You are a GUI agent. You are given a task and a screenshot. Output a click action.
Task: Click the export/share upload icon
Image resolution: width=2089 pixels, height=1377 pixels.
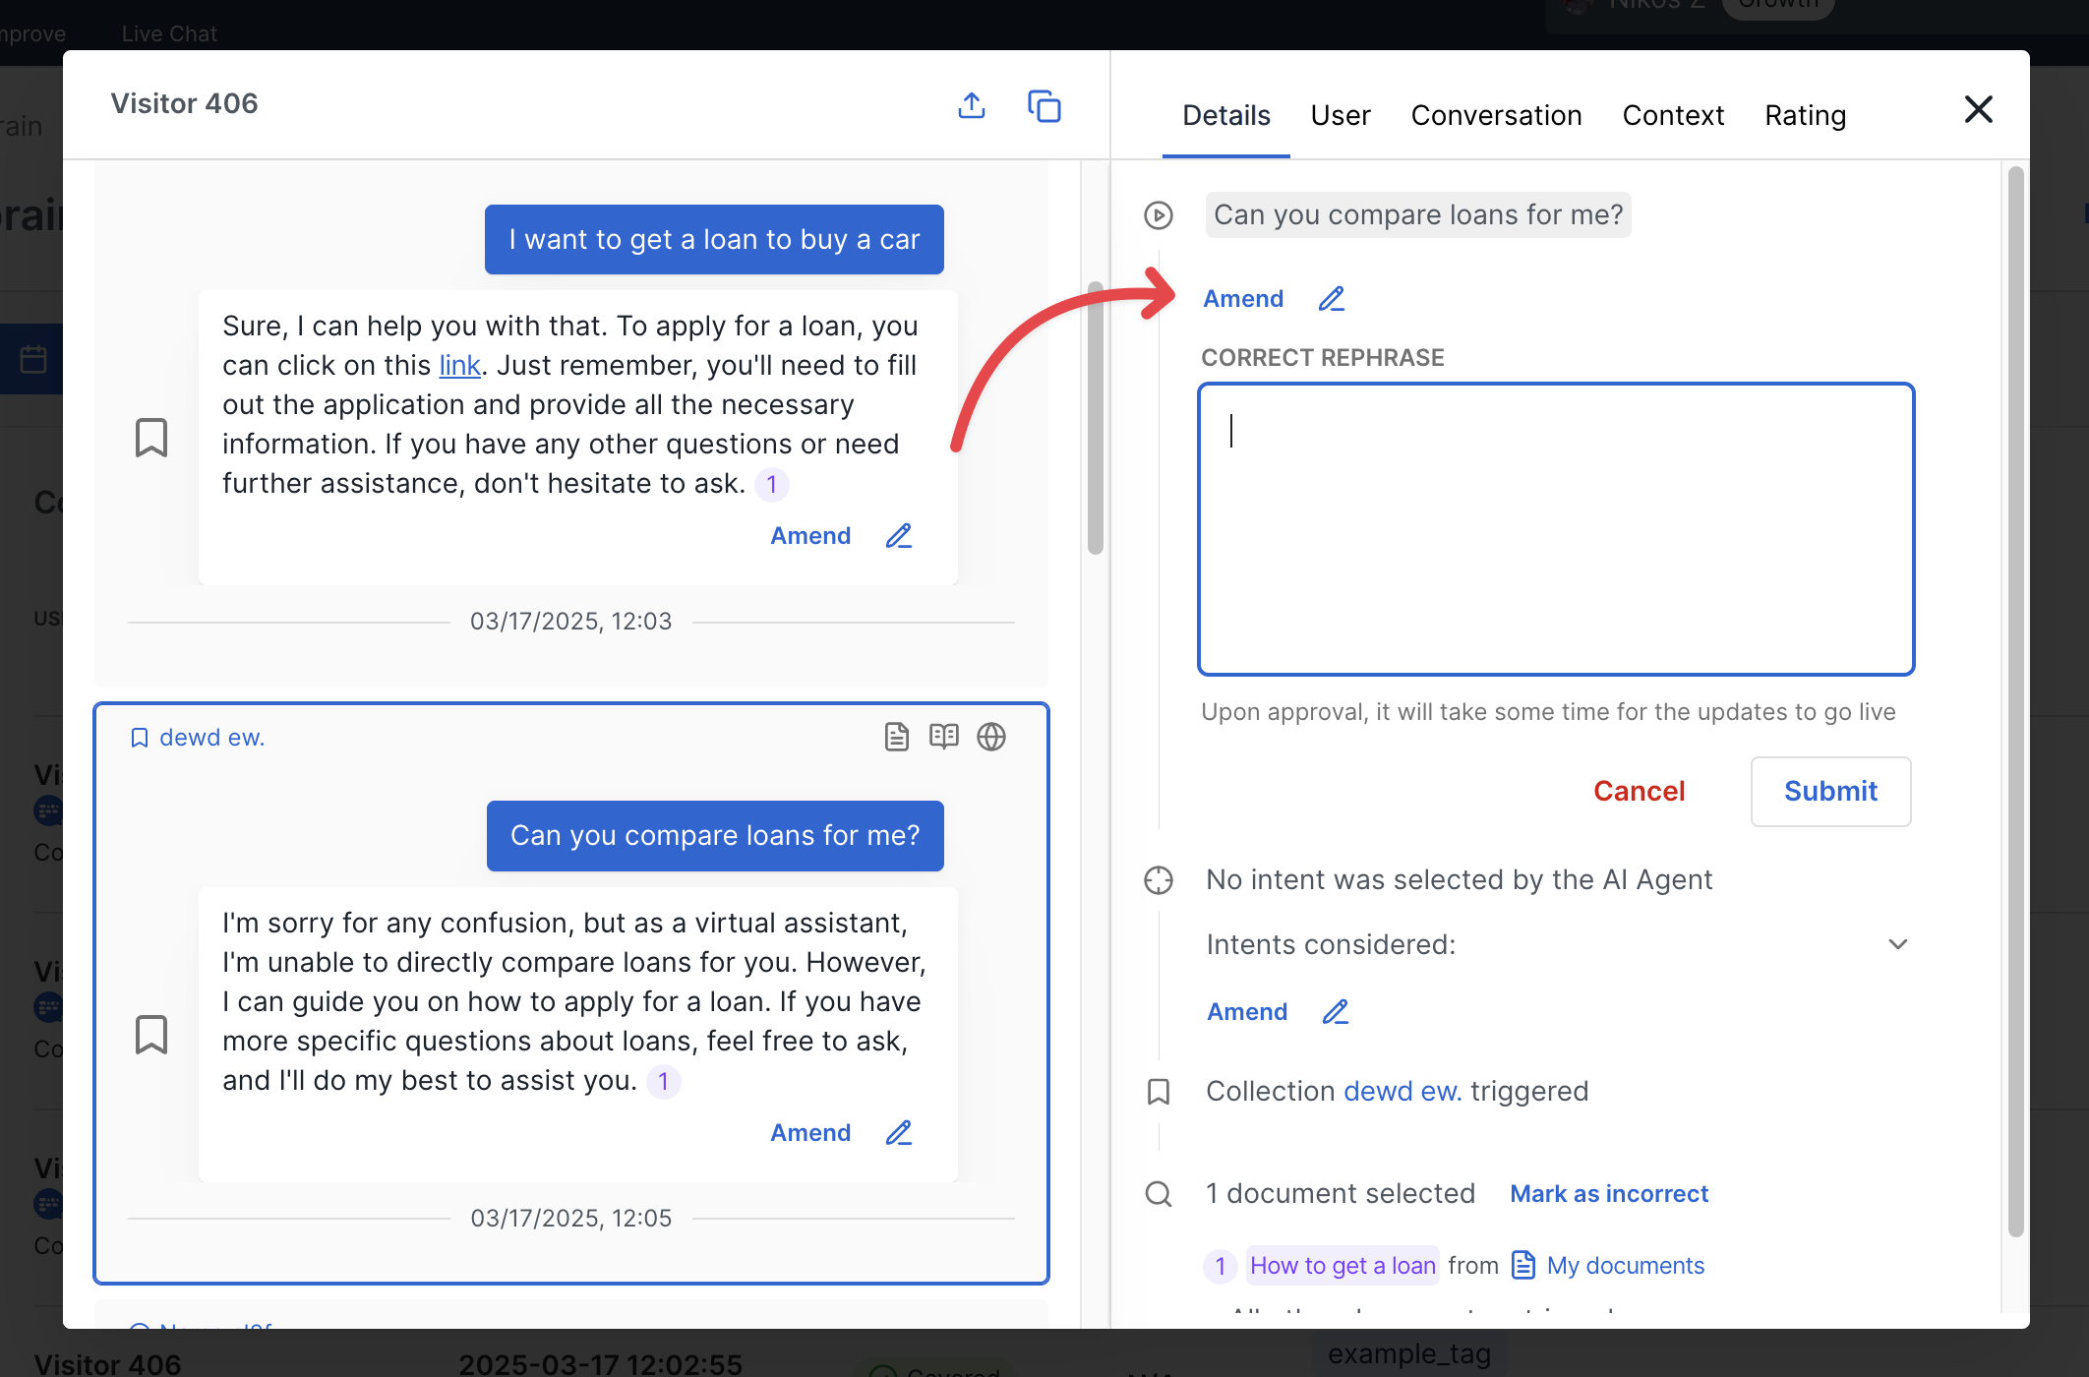pyautogui.click(x=971, y=105)
